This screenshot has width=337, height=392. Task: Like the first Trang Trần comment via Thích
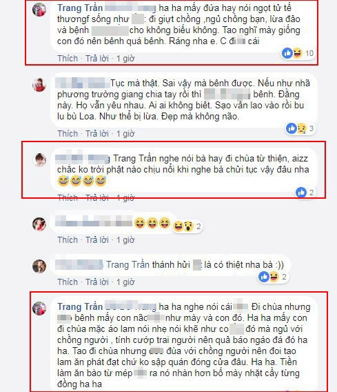click(x=68, y=59)
